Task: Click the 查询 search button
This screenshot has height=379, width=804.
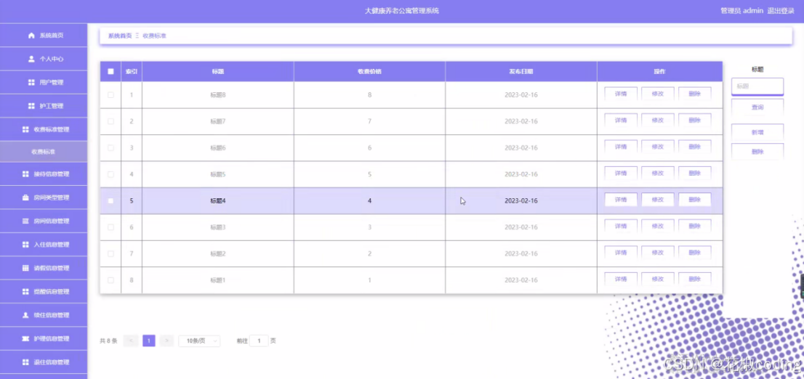Action: point(757,107)
